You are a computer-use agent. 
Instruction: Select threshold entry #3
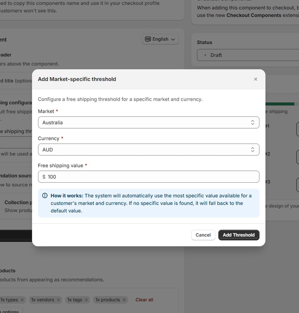[x=267, y=182]
